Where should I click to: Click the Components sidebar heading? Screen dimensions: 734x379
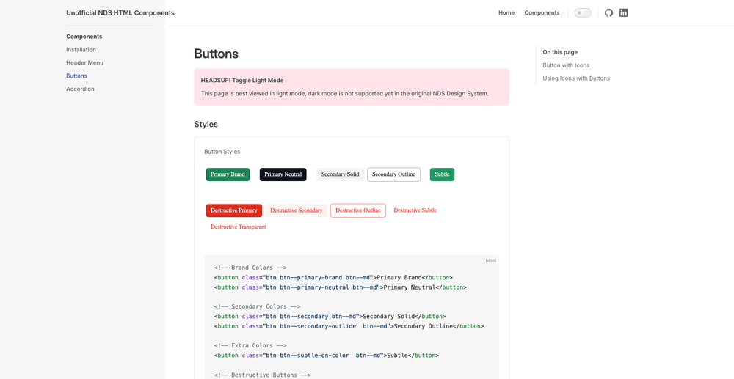[x=84, y=37]
